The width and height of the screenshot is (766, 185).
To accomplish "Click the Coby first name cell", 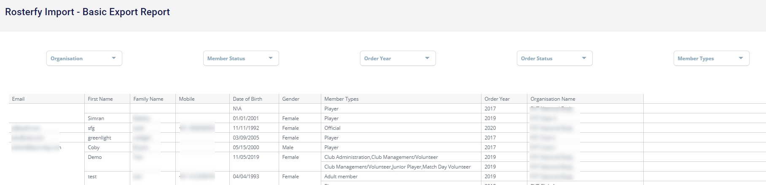I will click(94, 147).
